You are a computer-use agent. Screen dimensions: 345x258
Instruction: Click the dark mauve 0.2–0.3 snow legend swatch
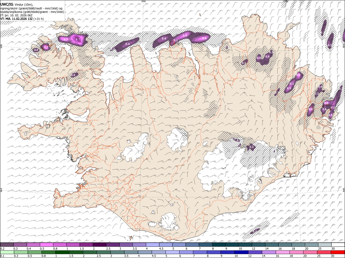(7, 245)
